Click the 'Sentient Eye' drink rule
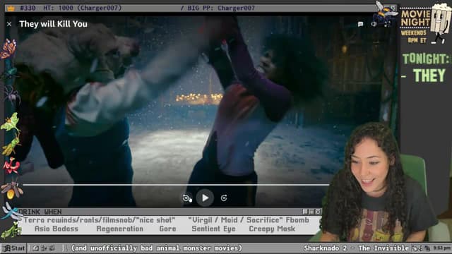The image size is (452, 254). click(x=213, y=229)
